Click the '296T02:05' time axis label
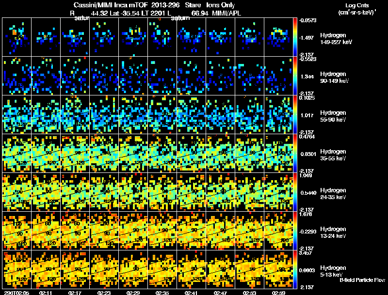This screenshot has width=388, height=295. (16, 293)
